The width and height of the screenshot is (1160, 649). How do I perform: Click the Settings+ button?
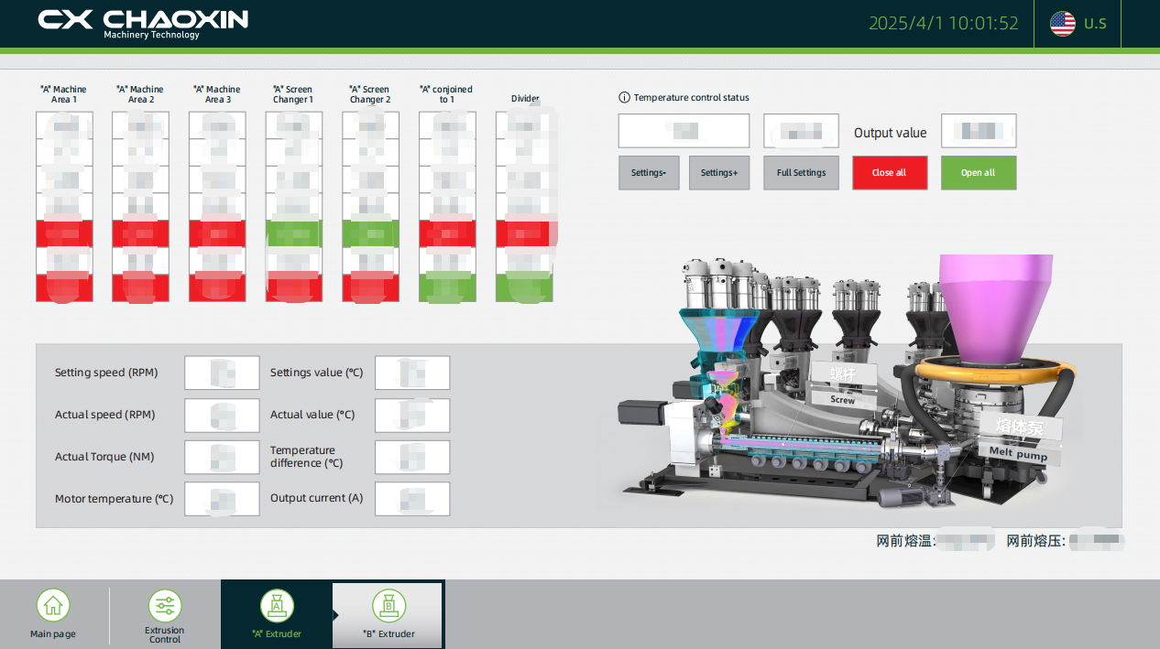(718, 172)
